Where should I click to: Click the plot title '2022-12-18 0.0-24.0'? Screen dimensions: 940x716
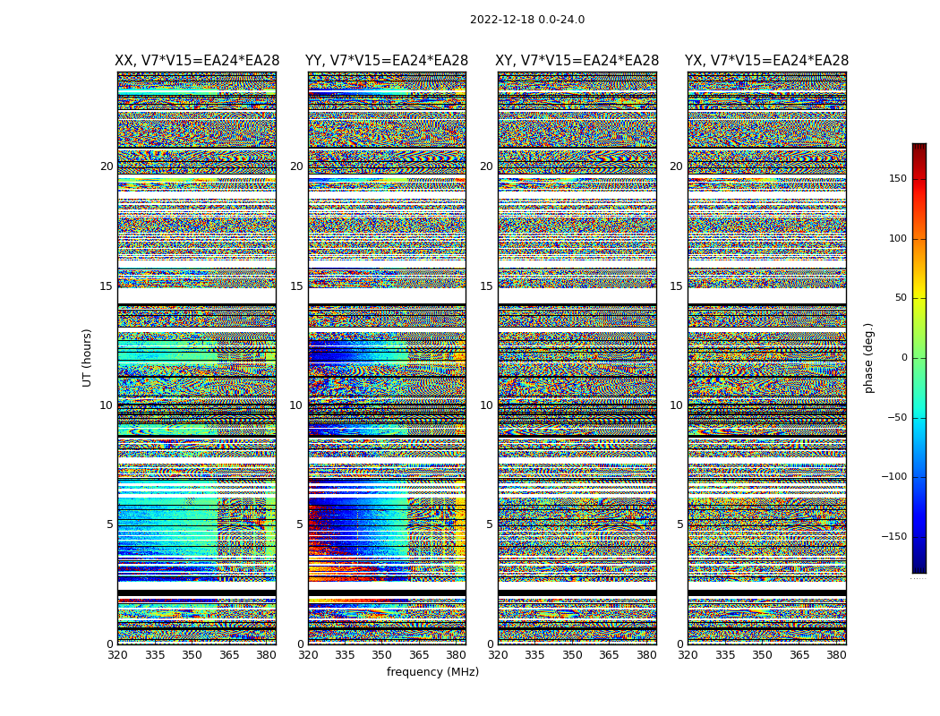(x=527, y=20)
